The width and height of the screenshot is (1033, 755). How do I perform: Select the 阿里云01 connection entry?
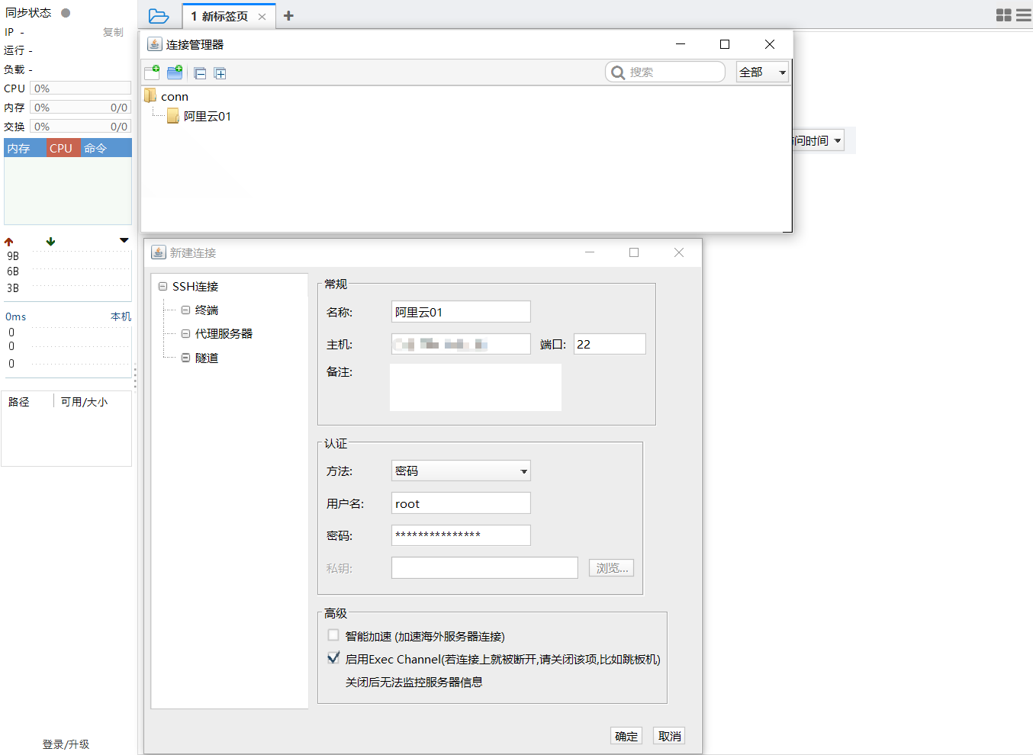pyautogui.click(x=199, y=116)
